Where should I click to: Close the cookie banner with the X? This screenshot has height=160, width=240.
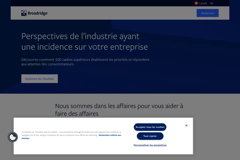(186, 125)
